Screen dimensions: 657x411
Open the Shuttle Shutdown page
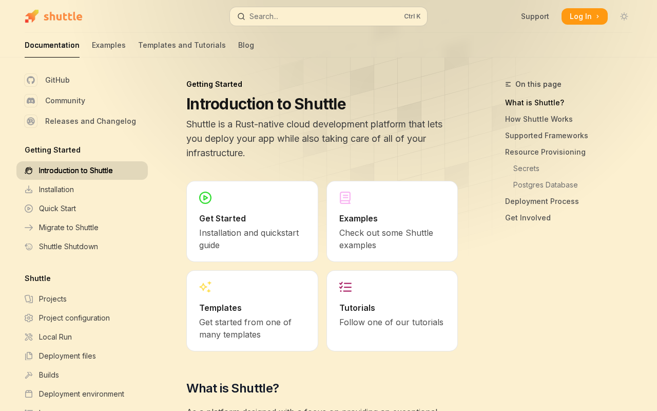tap(82, 247)
